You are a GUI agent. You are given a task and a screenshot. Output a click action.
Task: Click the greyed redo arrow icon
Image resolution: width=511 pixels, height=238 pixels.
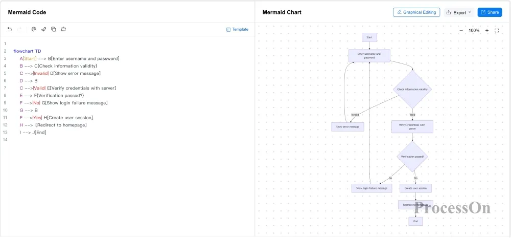pos(19,29)
